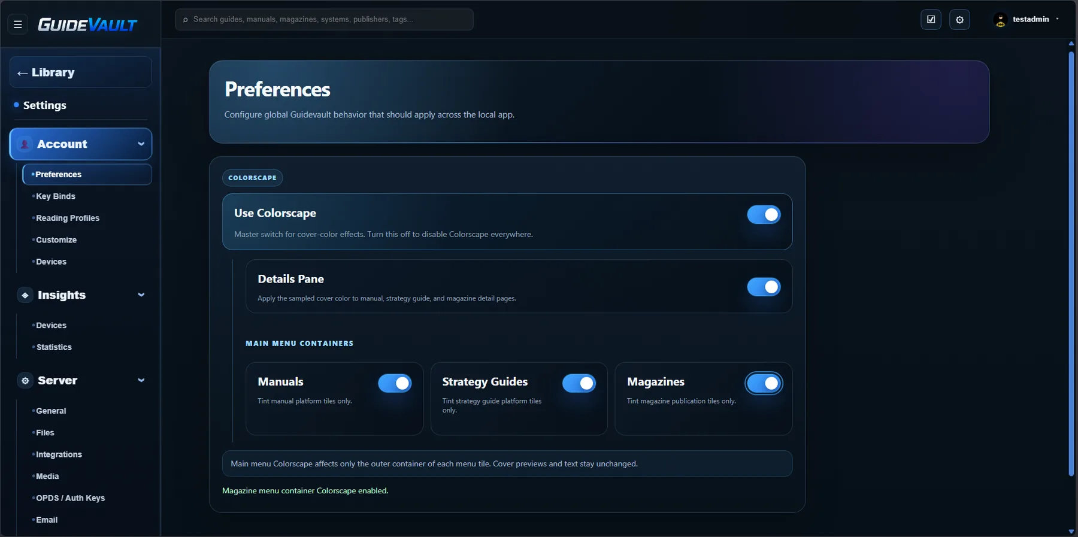The width and height of the screenshot is (1078, 537).
Task: Click 'Tint strategy guide platform tiles only.' text
Action: pos(492,405)
